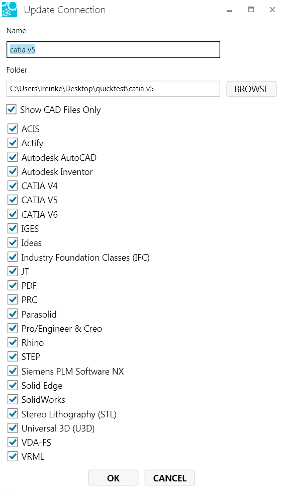Disable the Parasolid checkbox
The height and width of the screenshot is (492, 283).
tap(13, 314)
